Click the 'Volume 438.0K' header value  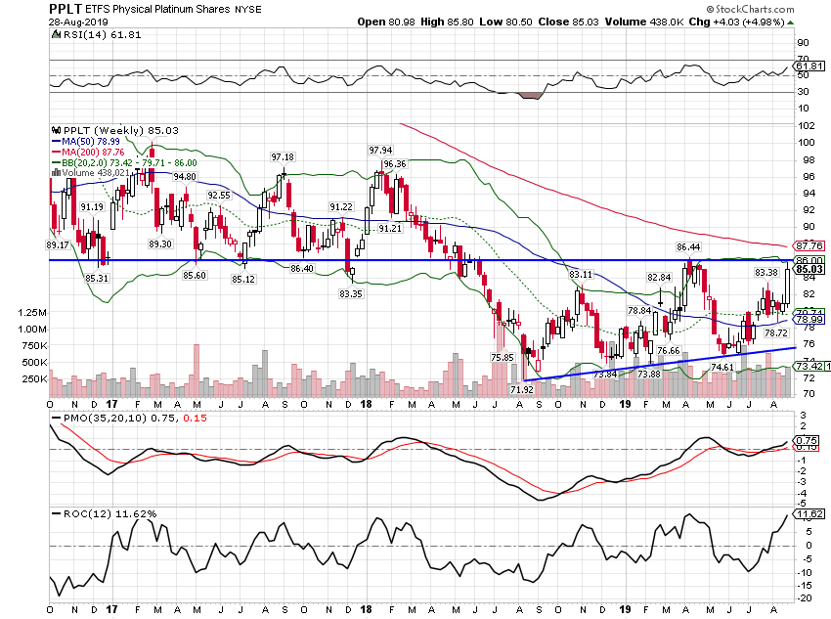[643, 22]
